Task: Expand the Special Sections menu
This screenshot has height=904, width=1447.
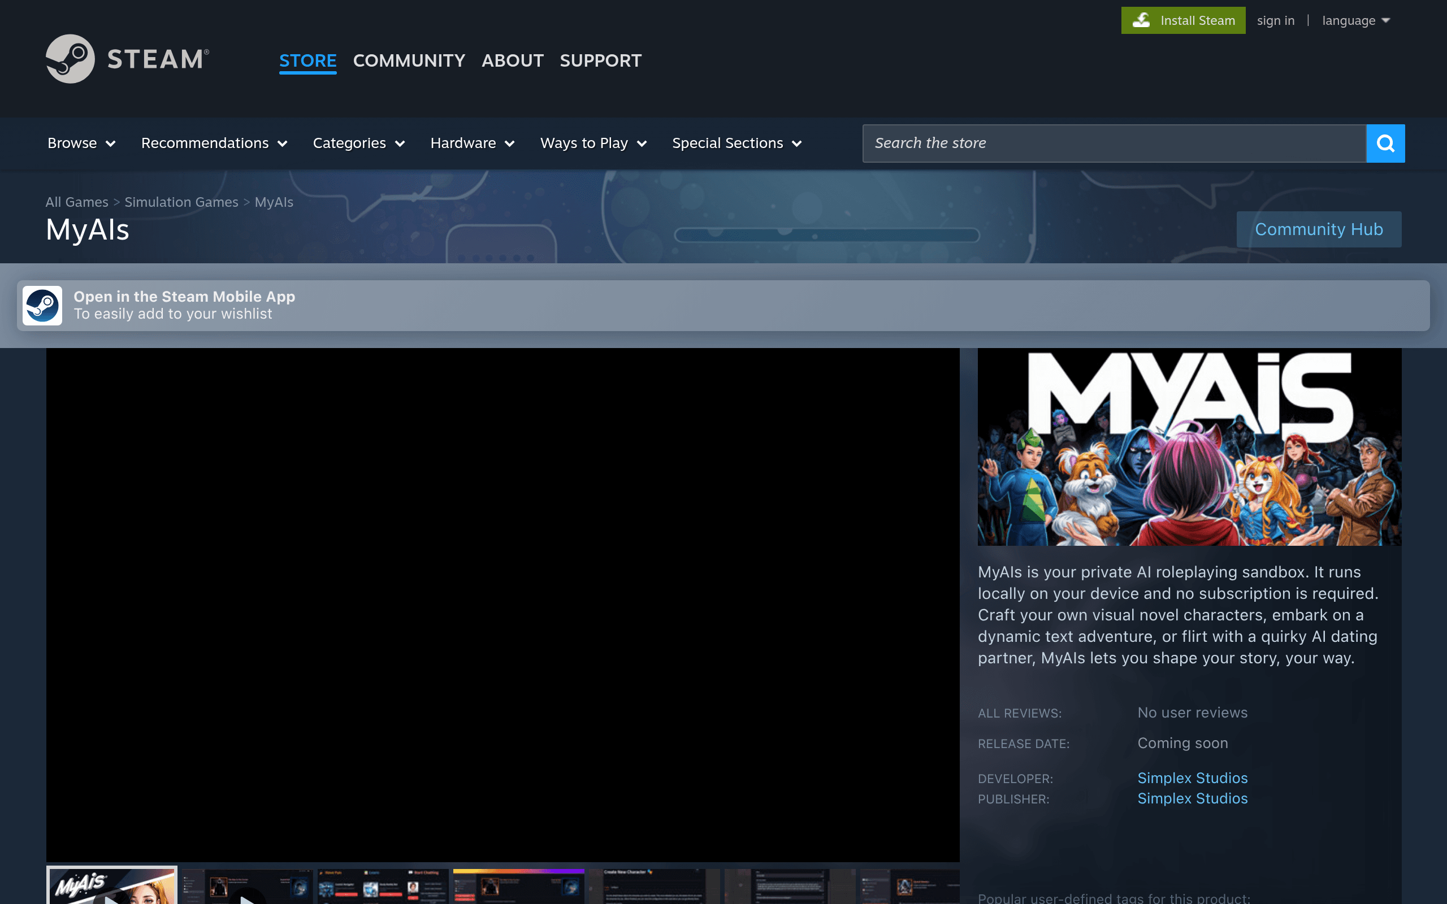Action: pos(737,144)
